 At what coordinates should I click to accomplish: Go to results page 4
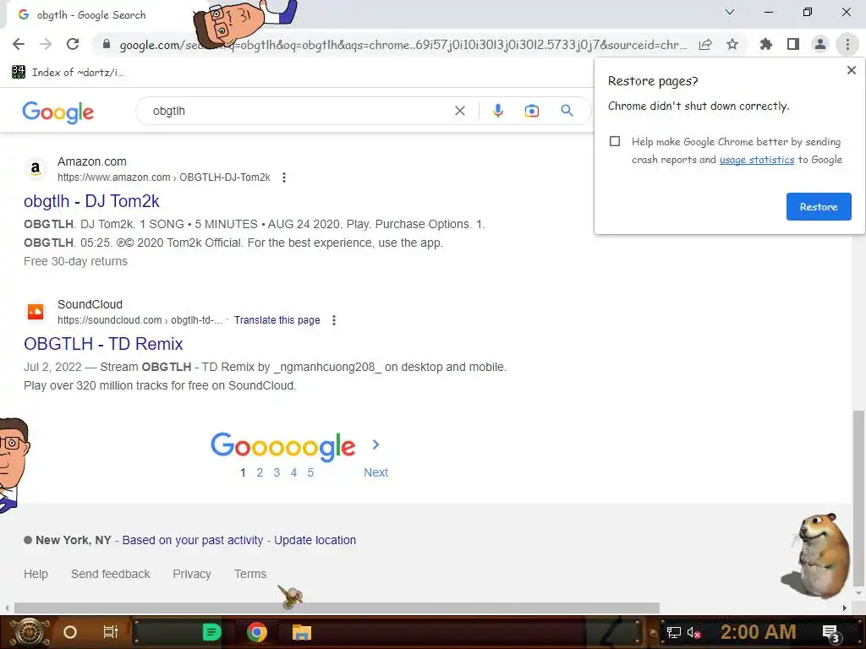tap(293, 473)
